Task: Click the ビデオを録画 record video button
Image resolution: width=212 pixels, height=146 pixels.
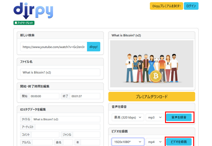Action: click(x=179, y=142)
